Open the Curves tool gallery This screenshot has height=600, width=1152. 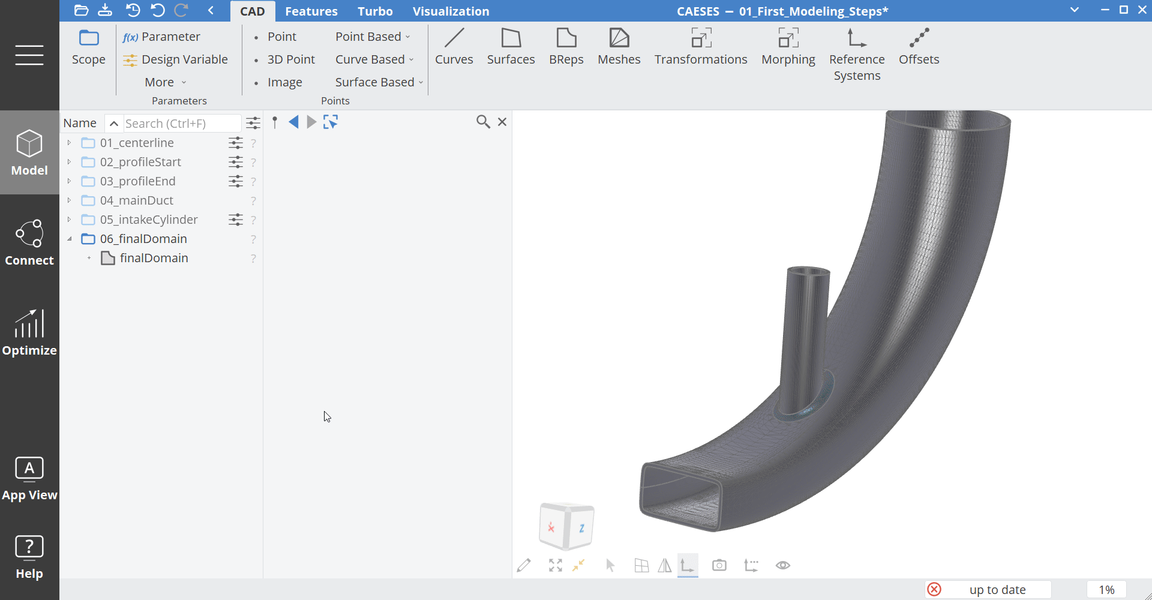(x=454, y=47)
